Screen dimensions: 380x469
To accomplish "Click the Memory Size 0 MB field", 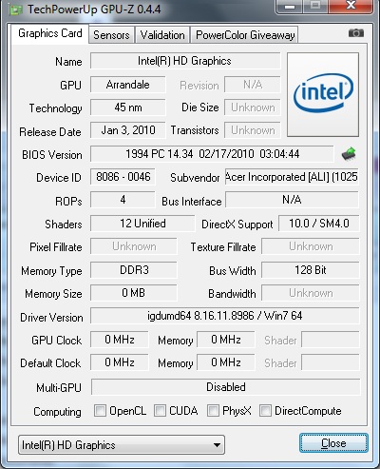I will pyautogui.click(x=134, y=293).
